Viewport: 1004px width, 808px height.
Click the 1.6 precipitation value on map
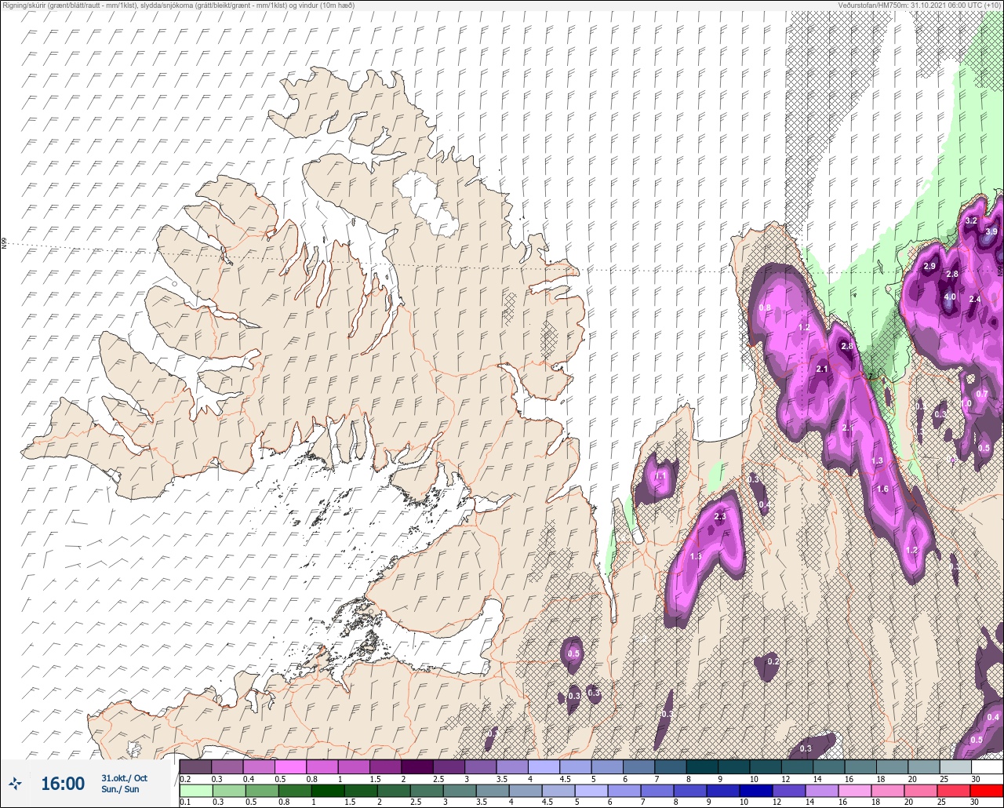pyautogui.click(x=882, y=489)
